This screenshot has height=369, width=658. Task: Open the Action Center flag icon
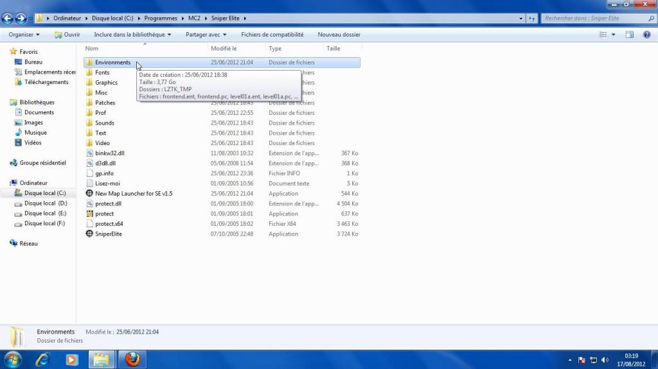582,360
